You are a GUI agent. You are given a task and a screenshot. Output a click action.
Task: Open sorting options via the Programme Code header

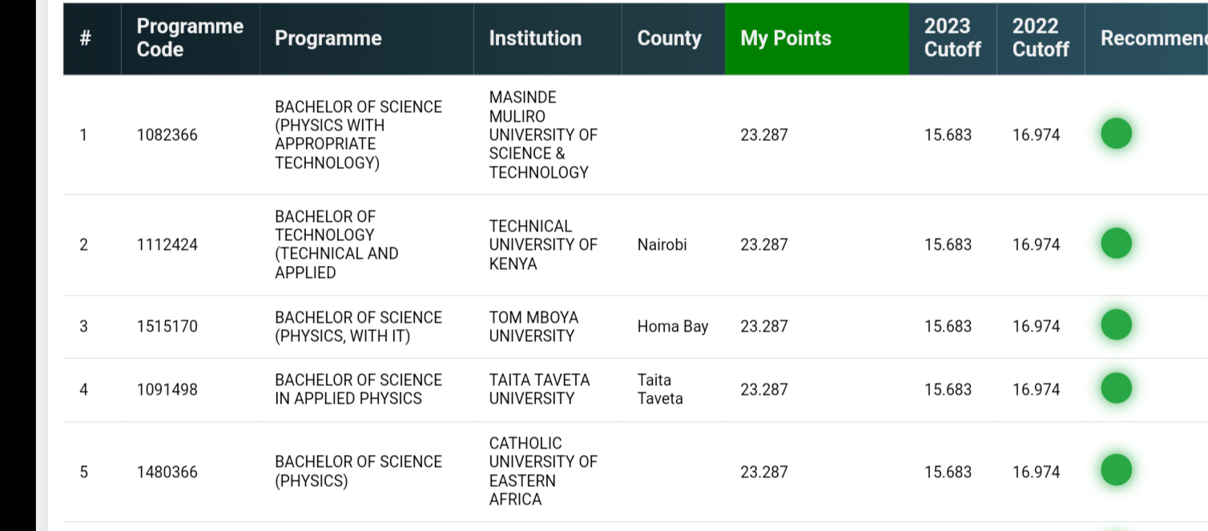click(x=190, y=38)
